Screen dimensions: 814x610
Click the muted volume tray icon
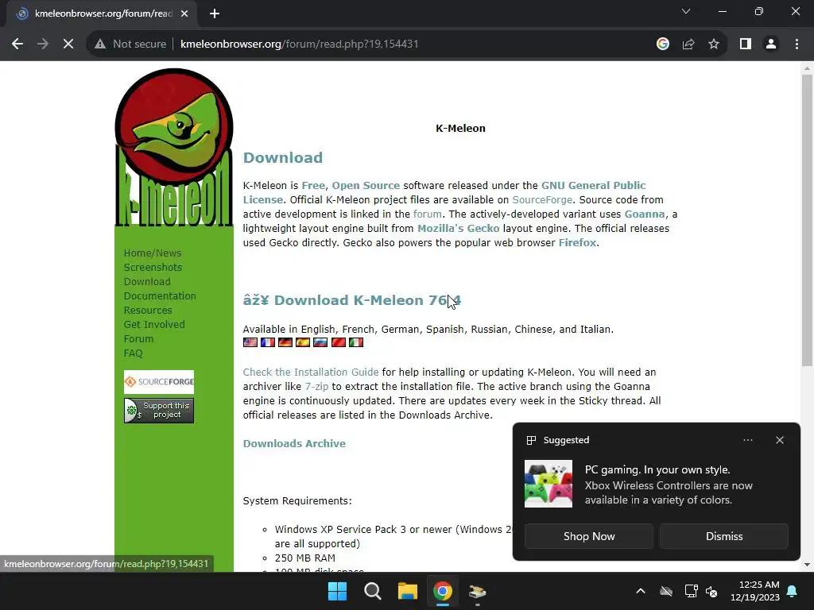pos(711,591)
